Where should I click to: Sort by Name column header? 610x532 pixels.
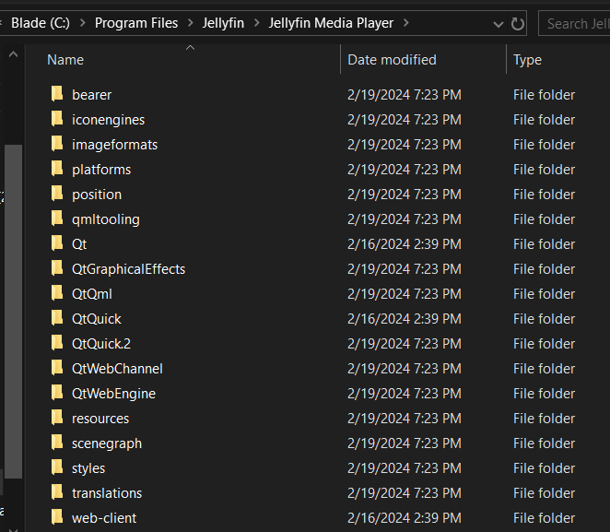65,60
